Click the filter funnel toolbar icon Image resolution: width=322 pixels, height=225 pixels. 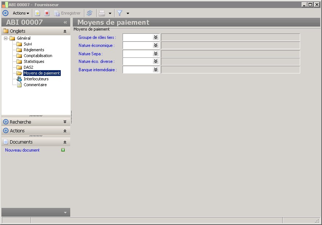coord(119,13)
